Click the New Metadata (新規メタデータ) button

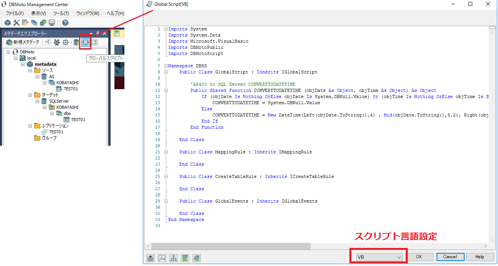pyautogui.click(x=23, y=42)
